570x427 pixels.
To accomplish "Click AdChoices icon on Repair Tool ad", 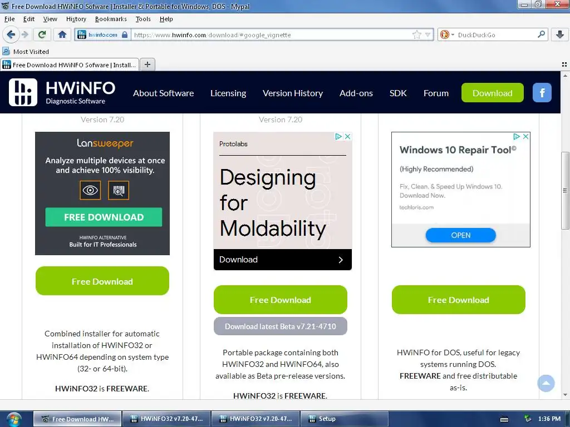I will tap(516, 137).
